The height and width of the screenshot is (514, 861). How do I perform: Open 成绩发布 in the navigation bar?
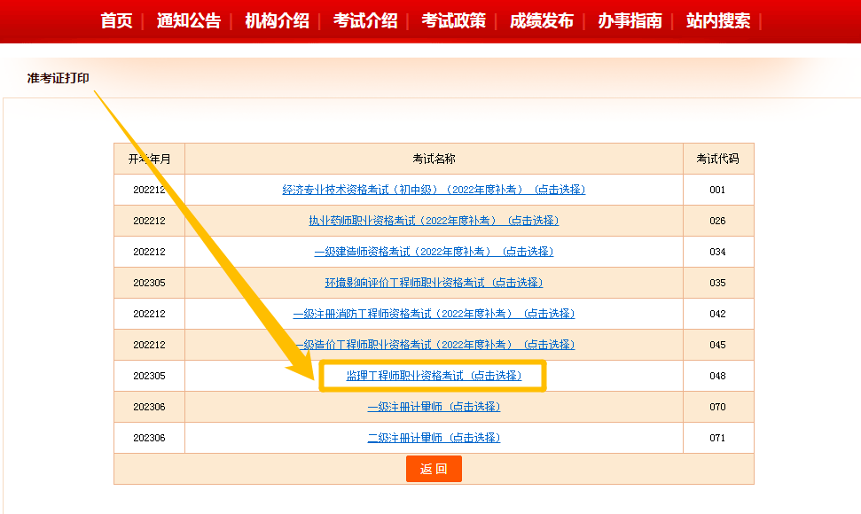point(542,21)
